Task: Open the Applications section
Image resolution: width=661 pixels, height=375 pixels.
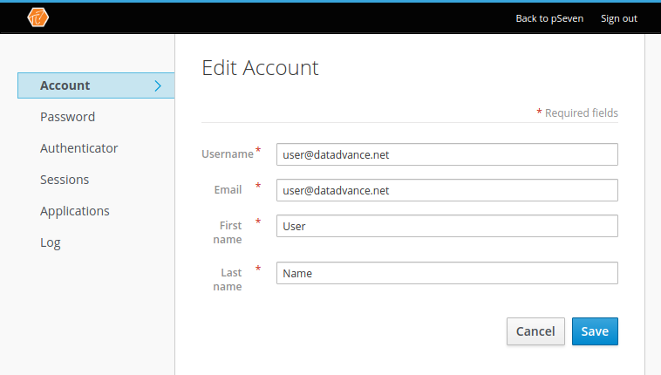Action: coord(75,211)
